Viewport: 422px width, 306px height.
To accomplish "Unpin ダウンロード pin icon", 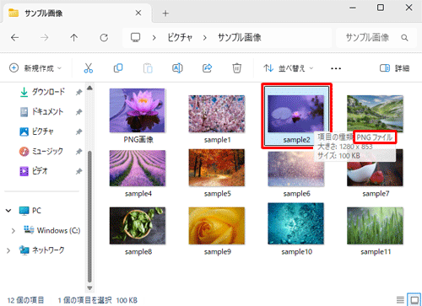I will click(x=78, y=92).
